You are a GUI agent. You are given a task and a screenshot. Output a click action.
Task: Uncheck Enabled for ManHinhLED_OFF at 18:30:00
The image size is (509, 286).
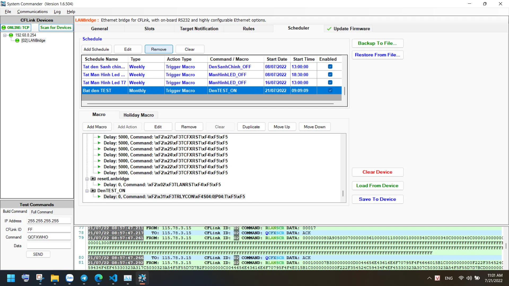click(330, 75)
